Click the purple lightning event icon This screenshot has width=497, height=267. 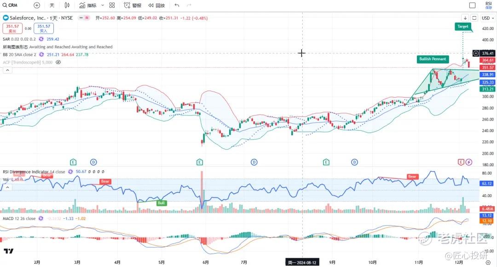469,163
